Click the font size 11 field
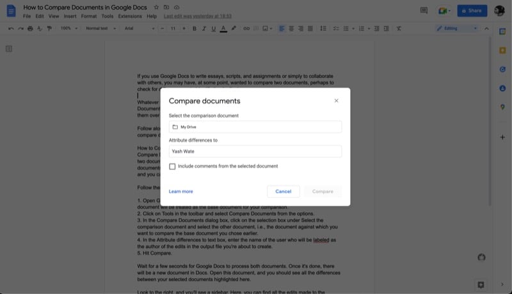The image size is (512, 294). 173,28
